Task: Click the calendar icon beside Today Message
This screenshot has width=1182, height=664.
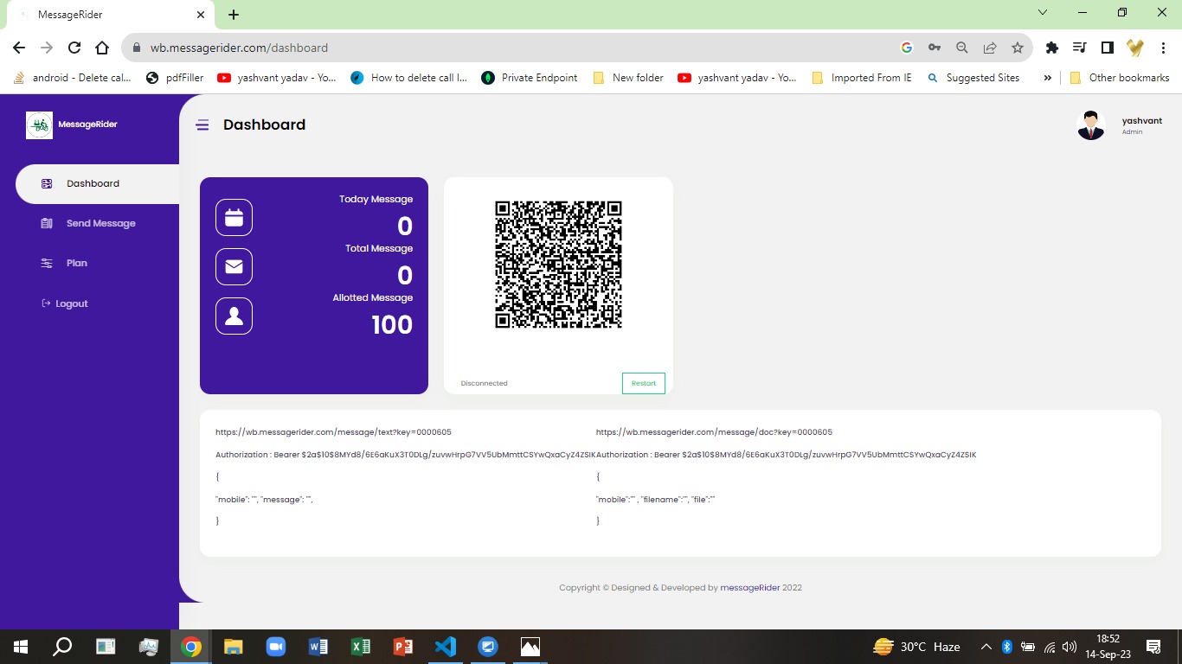Action: [234, 217]
